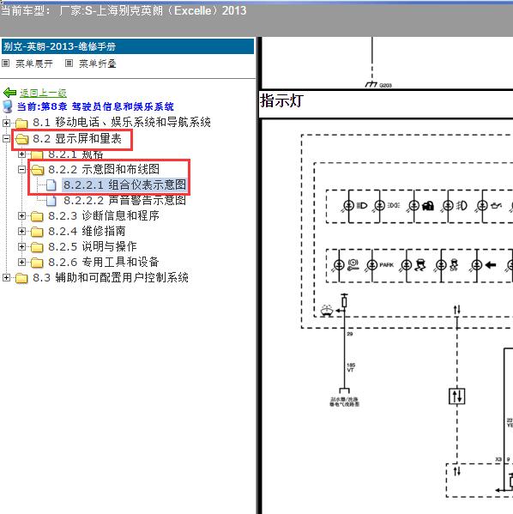Open the 返回上一级 link
Image resolution: width=513 pixels, height=514 pixels.
43,93
